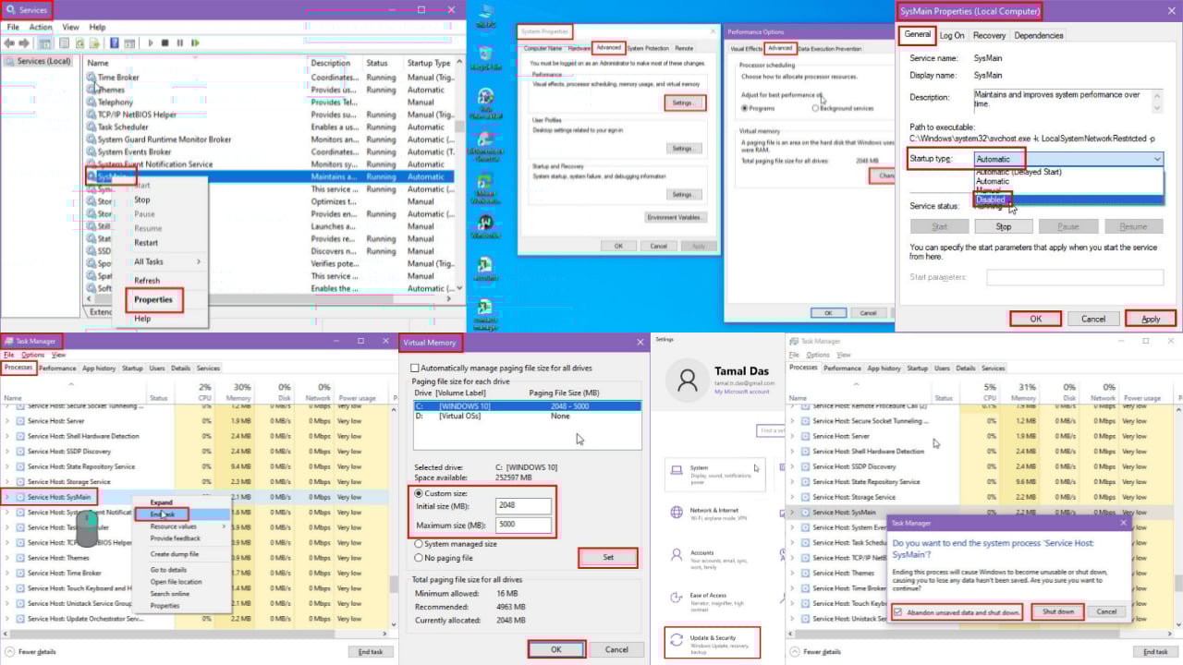
Task: Open the Startup type dropdown in SysMain Properties
Action: 1068,159
